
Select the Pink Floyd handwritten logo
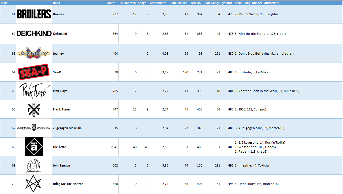point(35,91)
